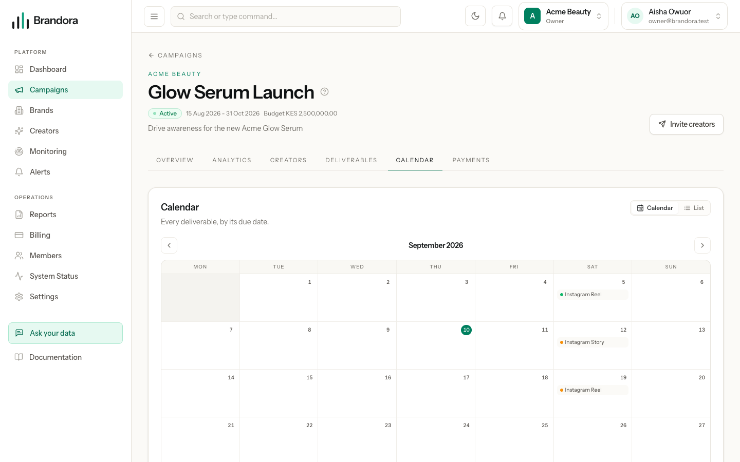The width and height of the screenshot is (740, 462).
Task: Open Billing in the sidebar
Action: tap(65, 235)
